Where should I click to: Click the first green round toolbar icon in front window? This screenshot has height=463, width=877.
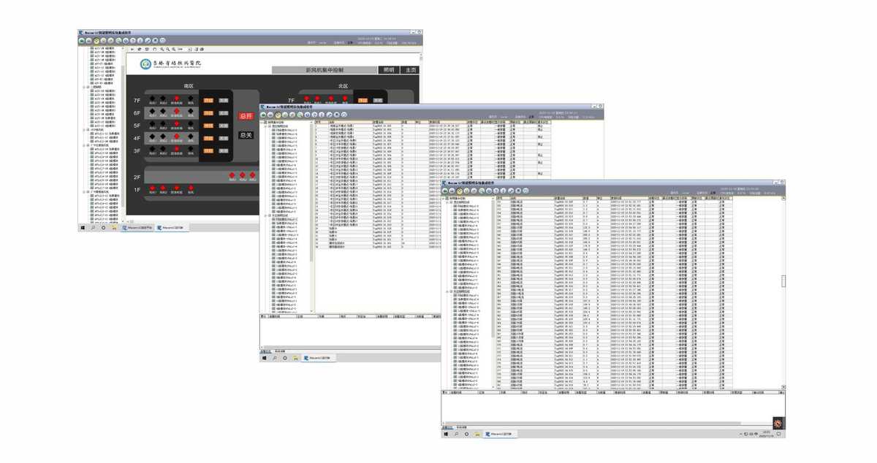pos(445,191)
